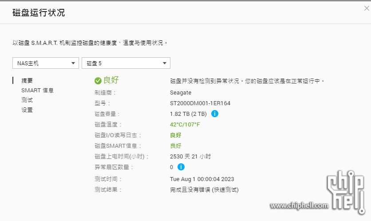This screenshot has width=371, height=221.
Task: Click the 良好 value for 磁盘SMART信息
Action: [x=176, y=146]
